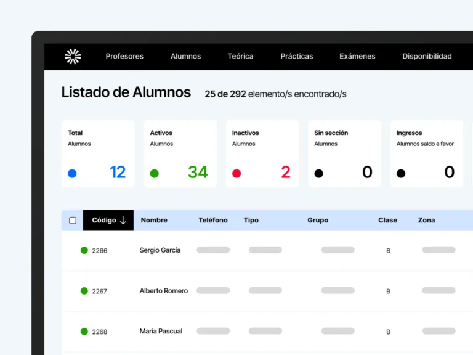Select student code 2268
473x355 pixels.
click(100, 332)
